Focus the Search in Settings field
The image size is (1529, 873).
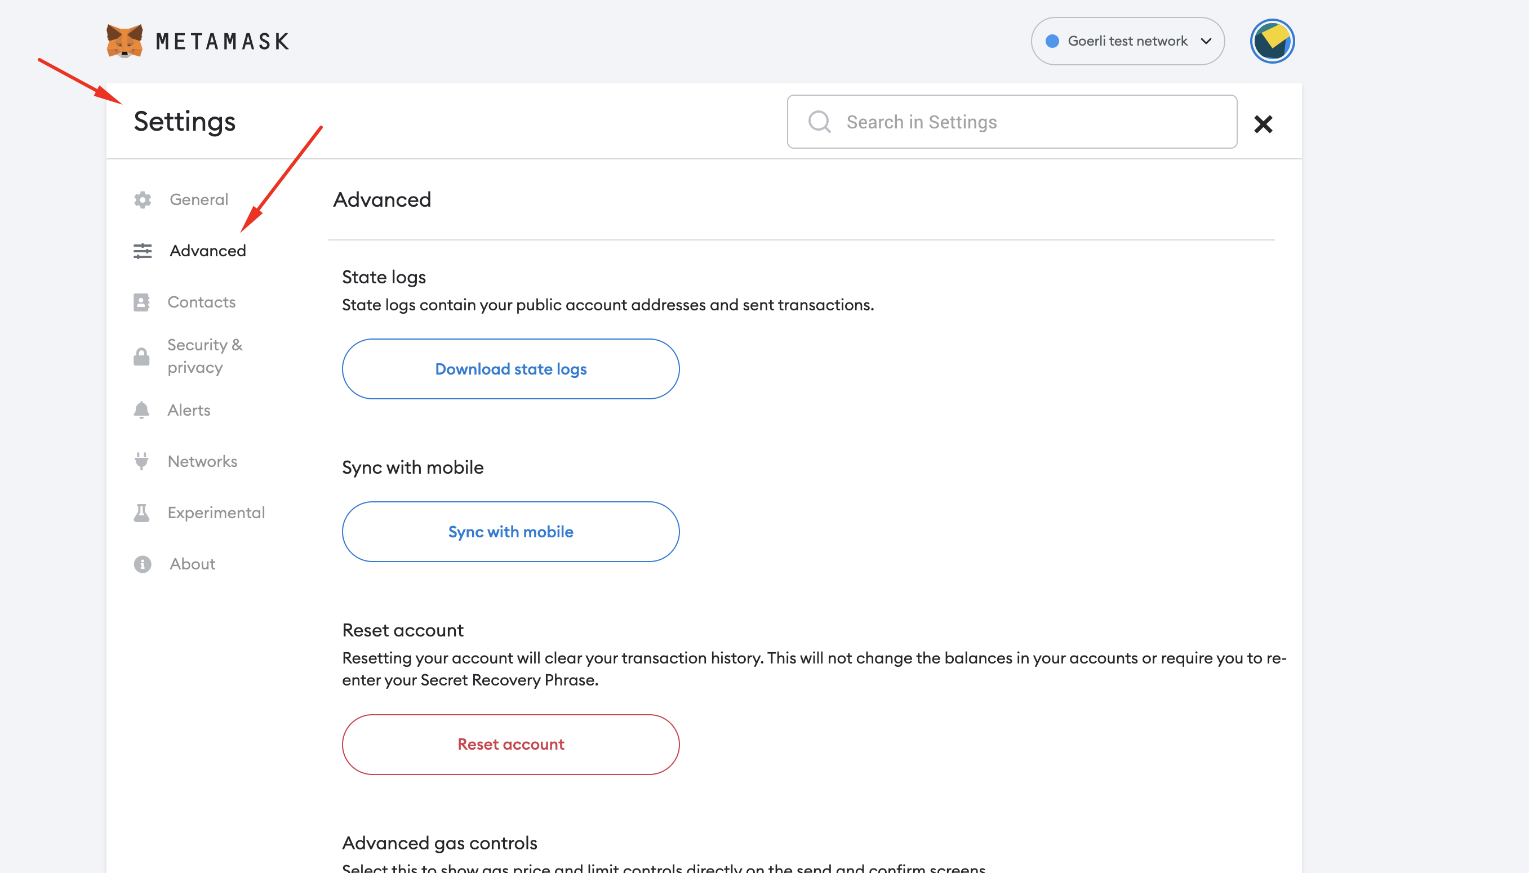(1011, 122)
